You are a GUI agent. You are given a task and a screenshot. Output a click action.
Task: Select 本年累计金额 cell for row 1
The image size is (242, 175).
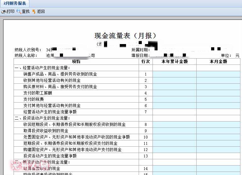(x=175, y=74)
